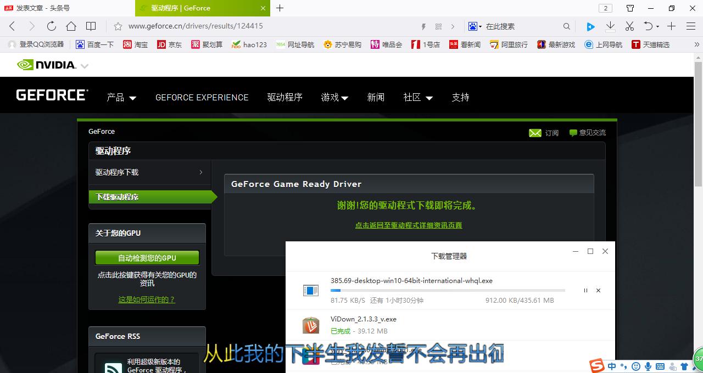The width and height of the screenshot is (703, 373).
Task: Pause the 385.69 driver download
Action: [x=585, y=290]
